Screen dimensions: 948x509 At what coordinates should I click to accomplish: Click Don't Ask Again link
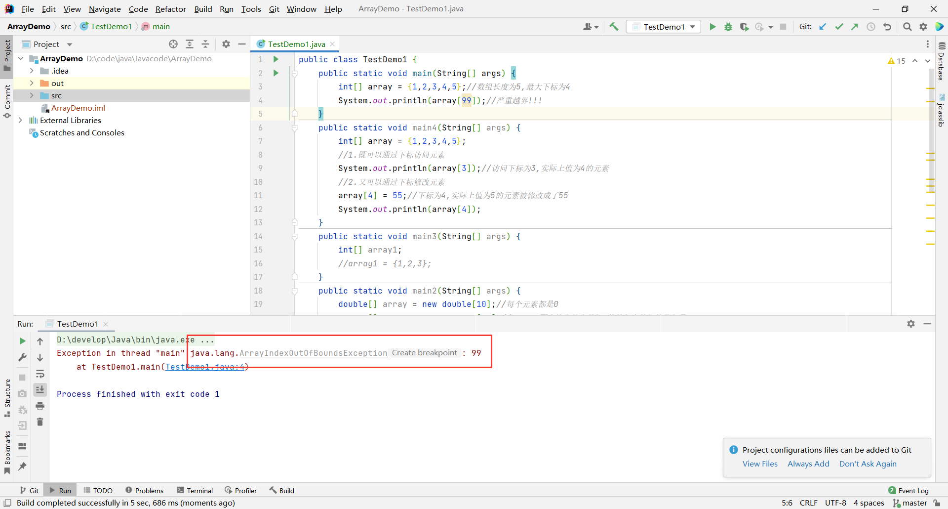coord(868,464)
